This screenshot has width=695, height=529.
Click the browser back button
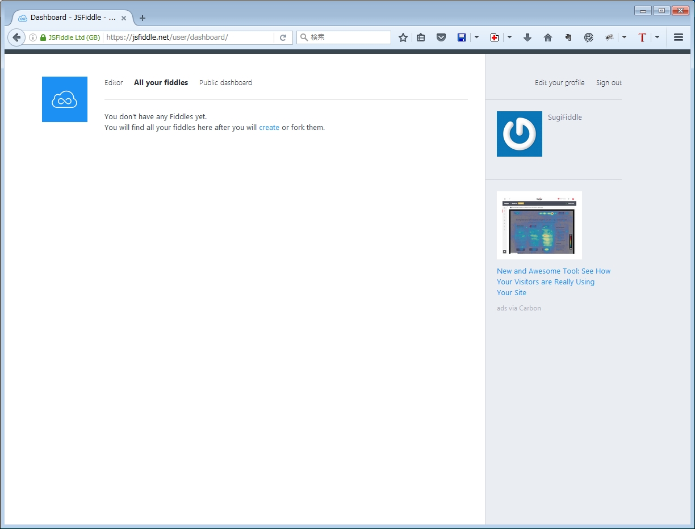point(16,37)
